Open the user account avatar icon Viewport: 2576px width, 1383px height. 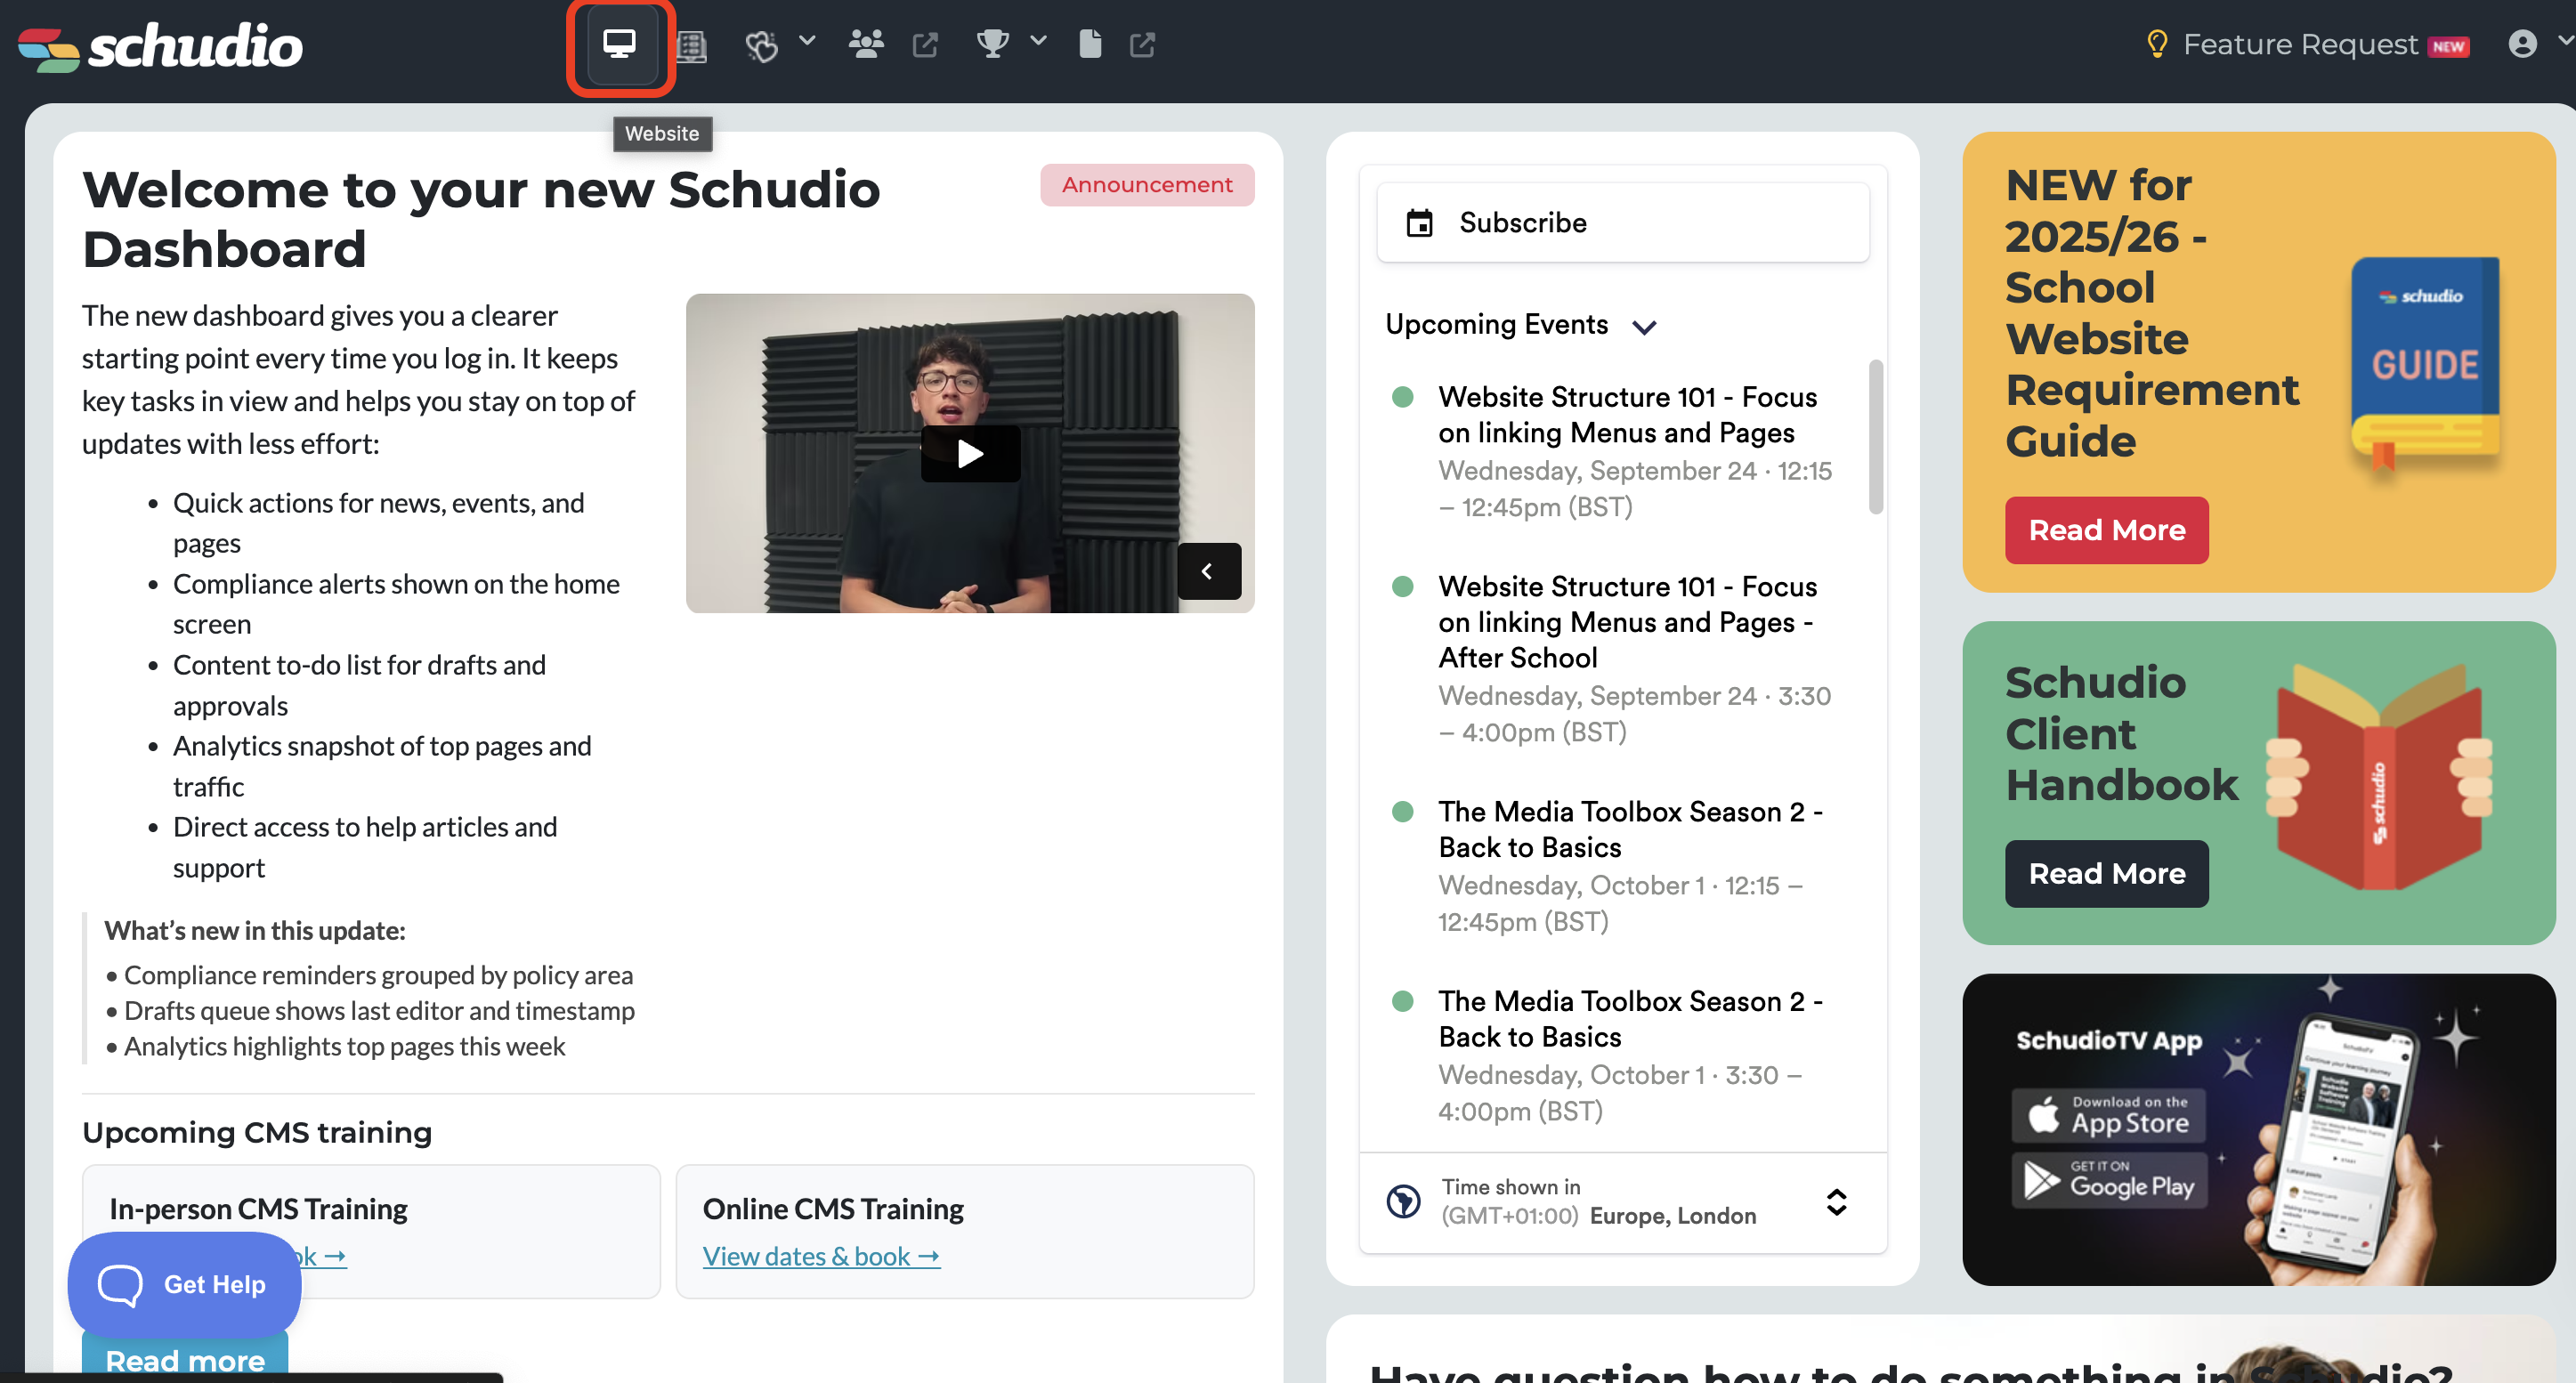(x=2522, y=44)
